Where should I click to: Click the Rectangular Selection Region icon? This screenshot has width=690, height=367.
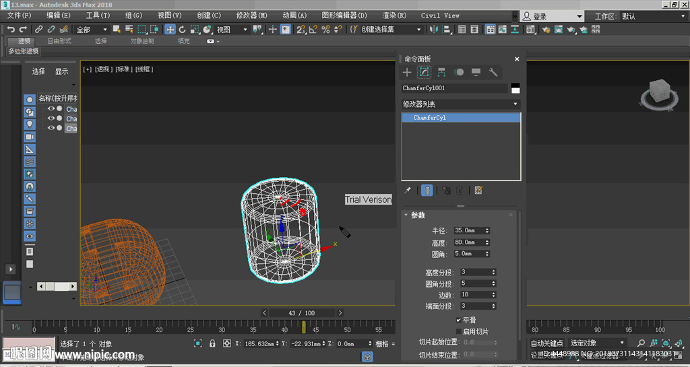[x=142, y=30]
